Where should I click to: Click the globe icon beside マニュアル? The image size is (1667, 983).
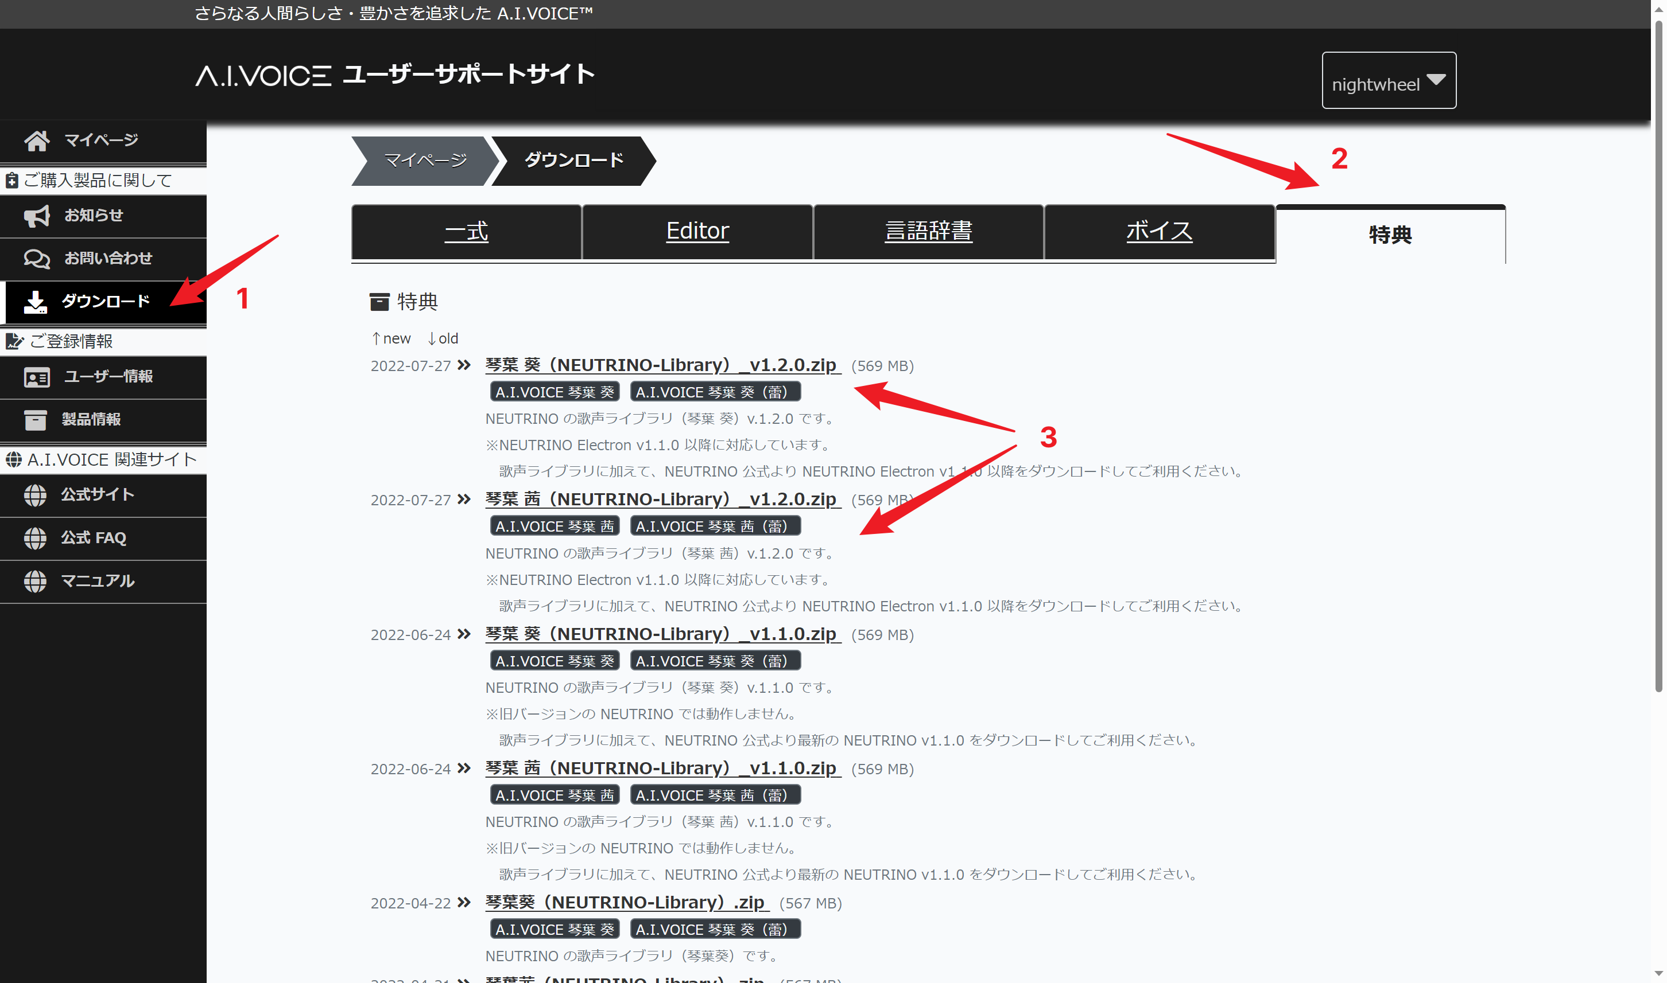35,581
